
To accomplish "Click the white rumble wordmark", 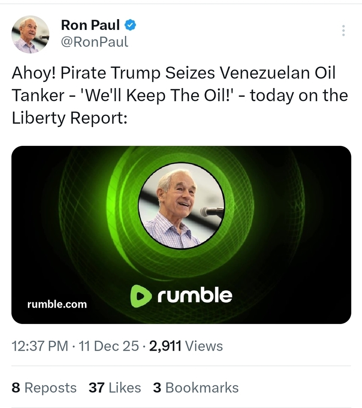I will [195, 296].
